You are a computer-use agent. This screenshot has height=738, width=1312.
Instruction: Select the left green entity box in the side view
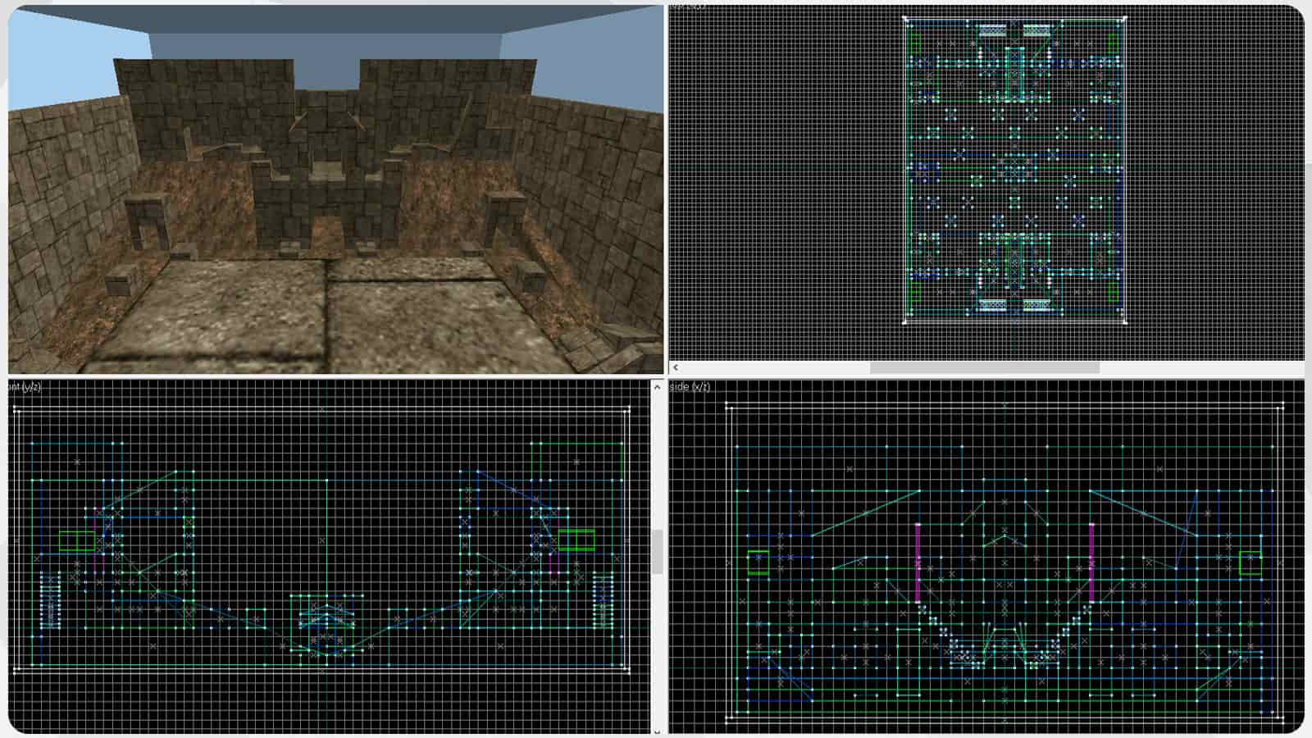pos(758,563)
